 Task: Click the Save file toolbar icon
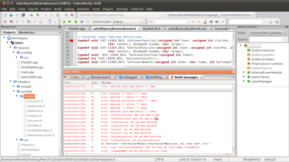click(17, 15)
